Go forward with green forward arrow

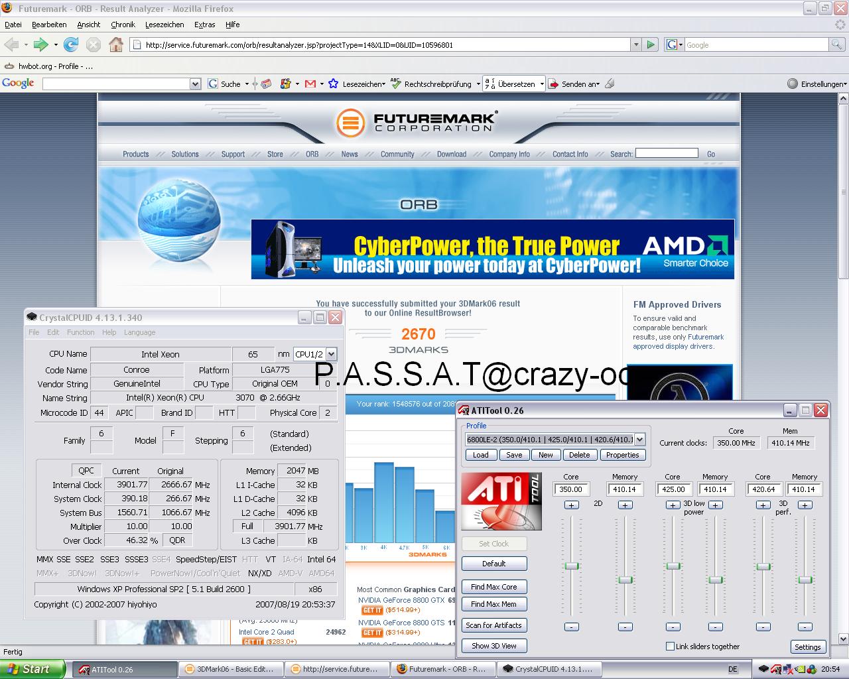coord(41,44)
